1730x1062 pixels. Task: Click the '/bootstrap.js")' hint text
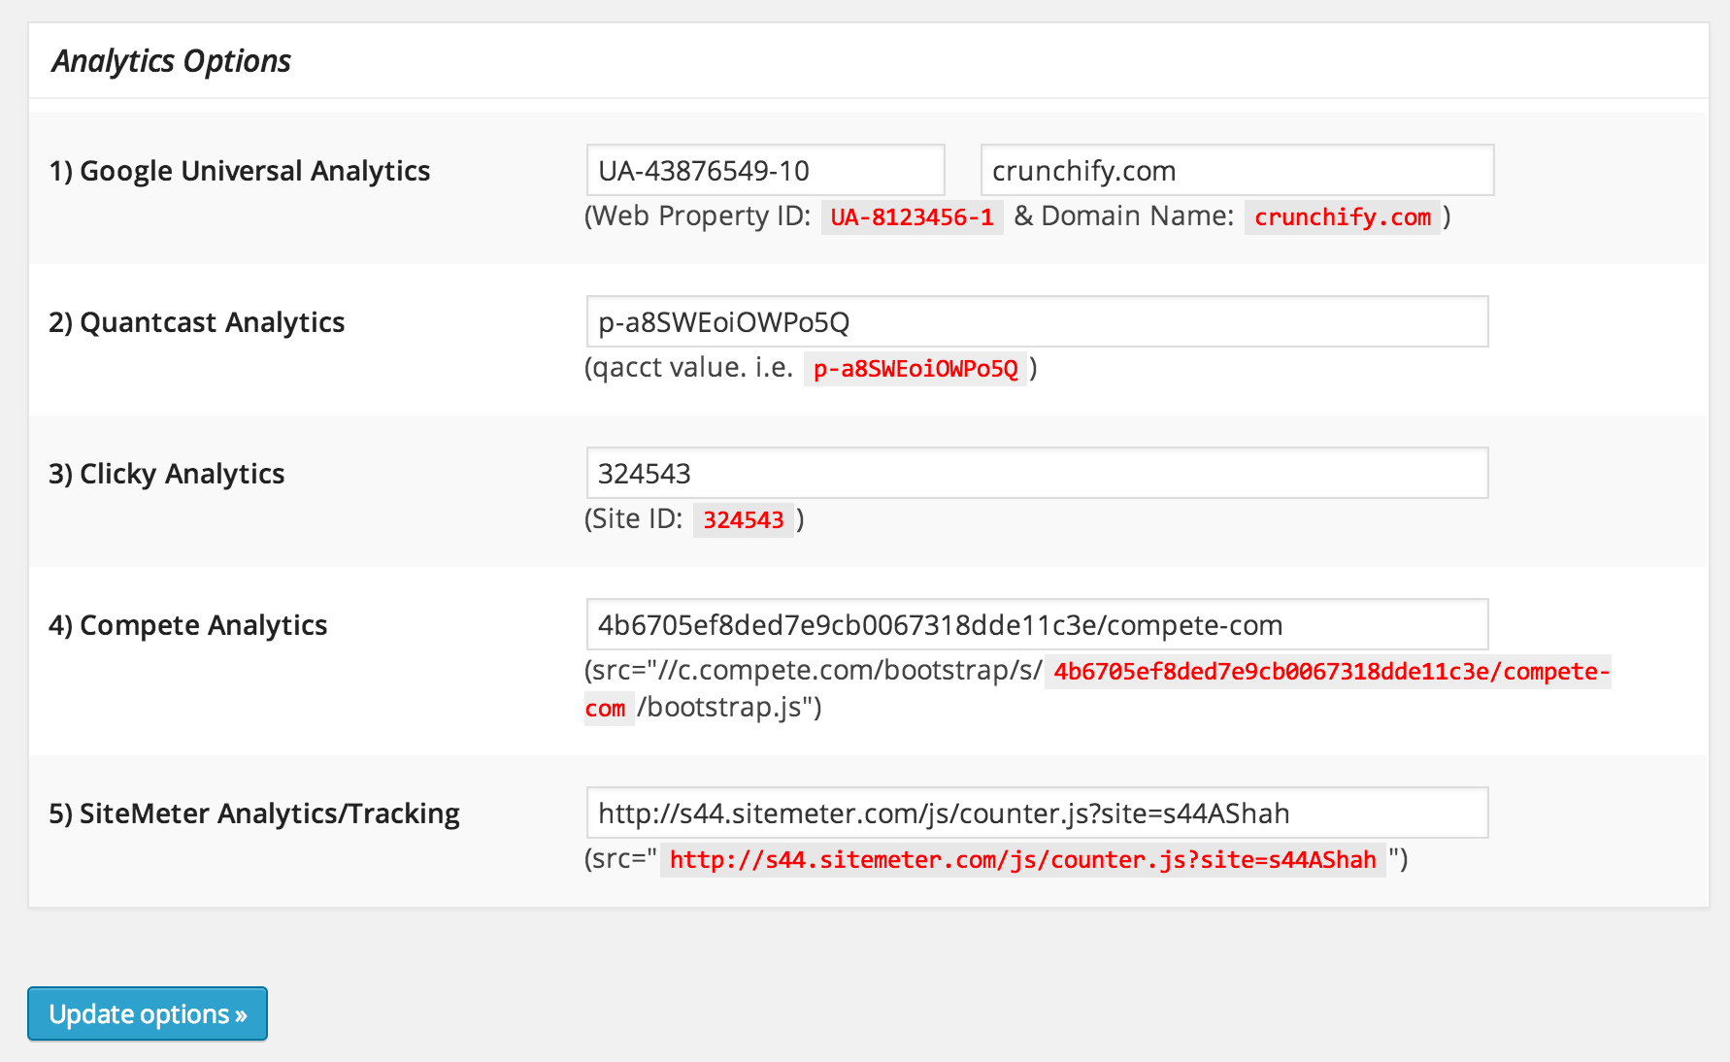pyautogui.click(x=730, y=707)
